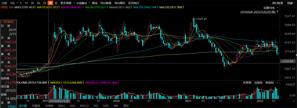
Task: Click 换指标 to switch indicator
Action: click(269, 83)
